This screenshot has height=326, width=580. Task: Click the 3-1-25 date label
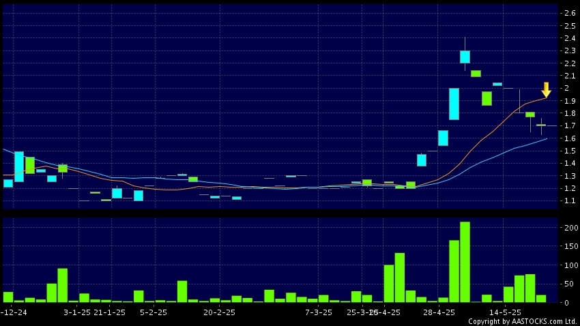click(x=77, y=312)
